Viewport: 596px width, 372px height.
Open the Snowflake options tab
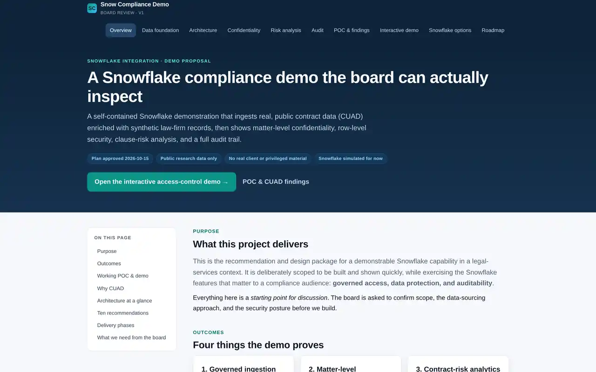pos(450,30)
